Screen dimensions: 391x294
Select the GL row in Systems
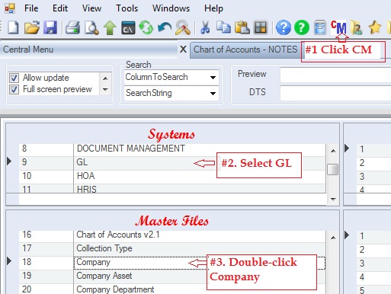tap(200, 162)
